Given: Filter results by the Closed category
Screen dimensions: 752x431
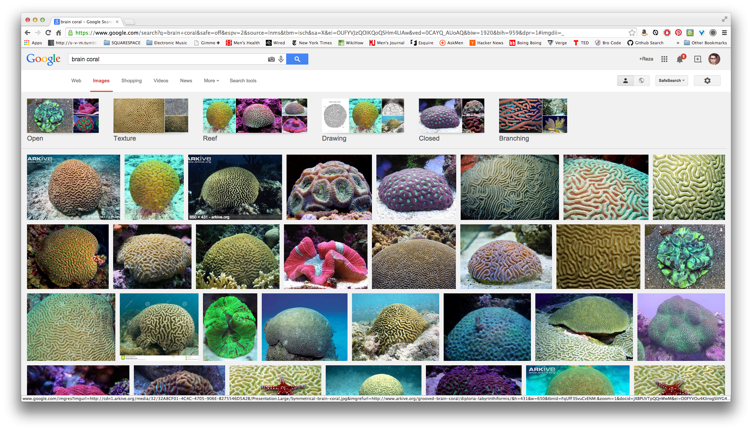Looking at the screenshot, I should click(451, 120).
